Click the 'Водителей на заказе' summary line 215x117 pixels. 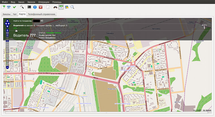tap(40, 25)
